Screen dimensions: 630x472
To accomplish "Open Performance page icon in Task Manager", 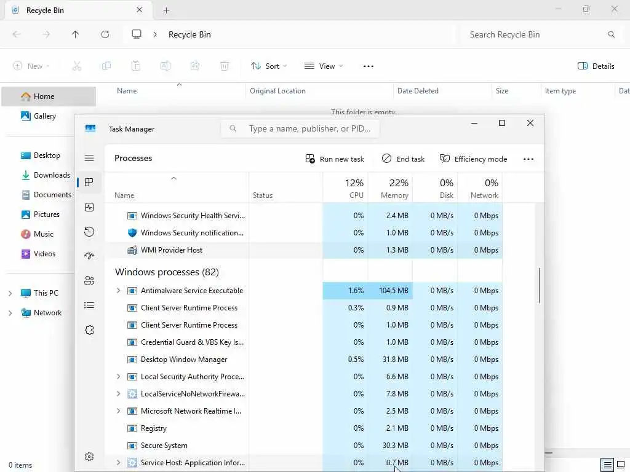I will pyautogui.click(x=89, y=207).
